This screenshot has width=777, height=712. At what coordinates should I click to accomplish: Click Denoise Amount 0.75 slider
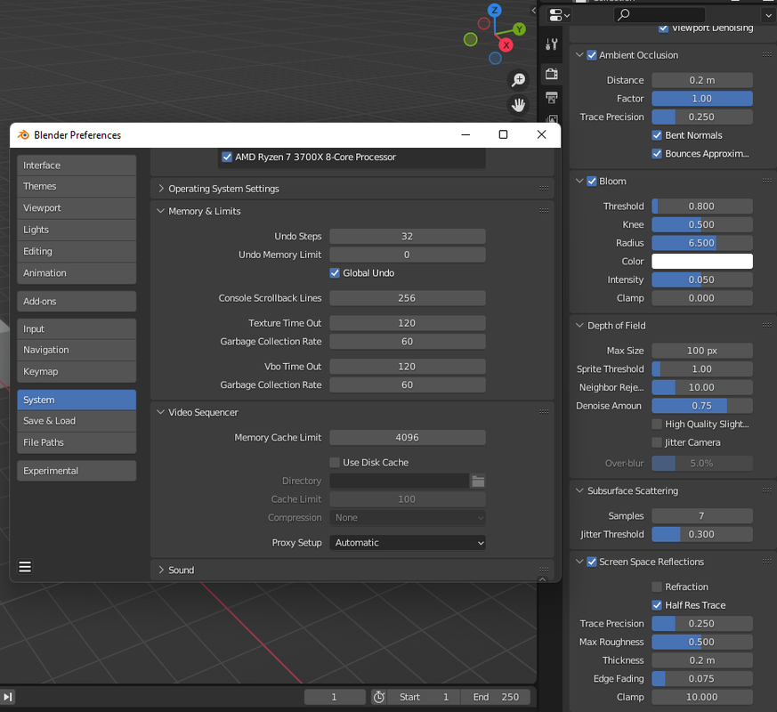point(702,406)
